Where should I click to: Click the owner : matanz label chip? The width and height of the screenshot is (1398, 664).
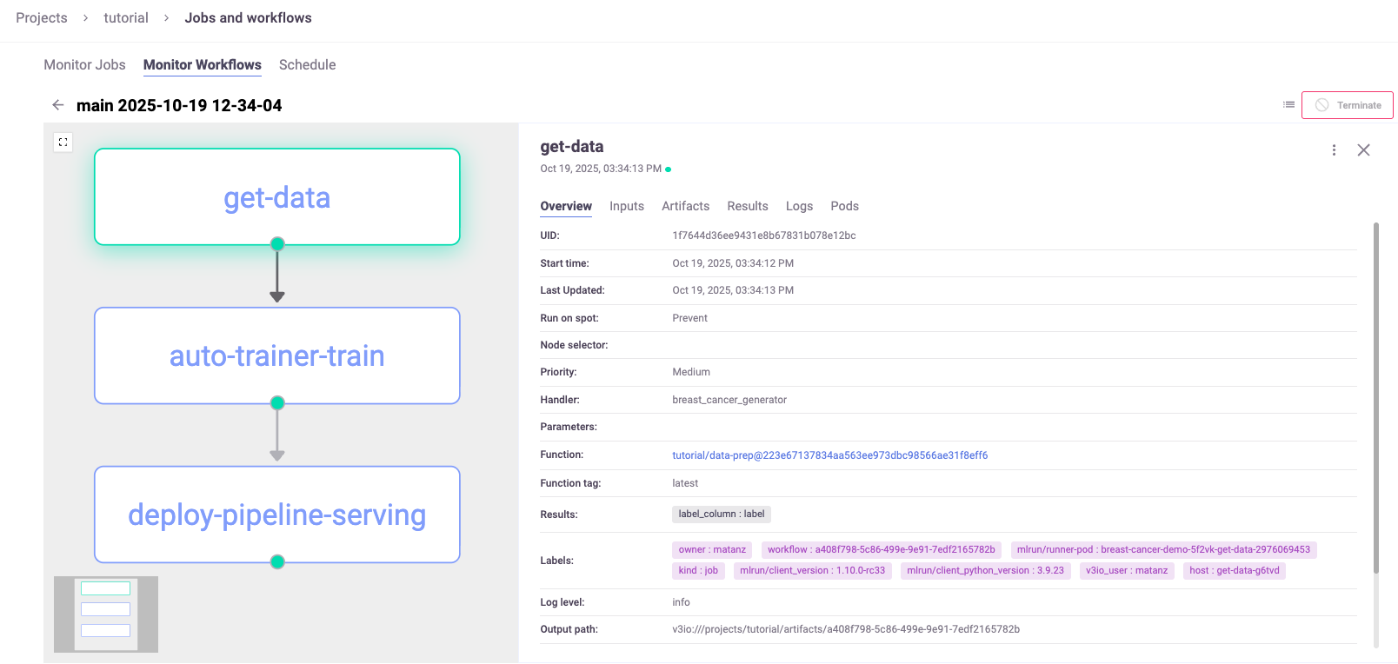point(712,550)
